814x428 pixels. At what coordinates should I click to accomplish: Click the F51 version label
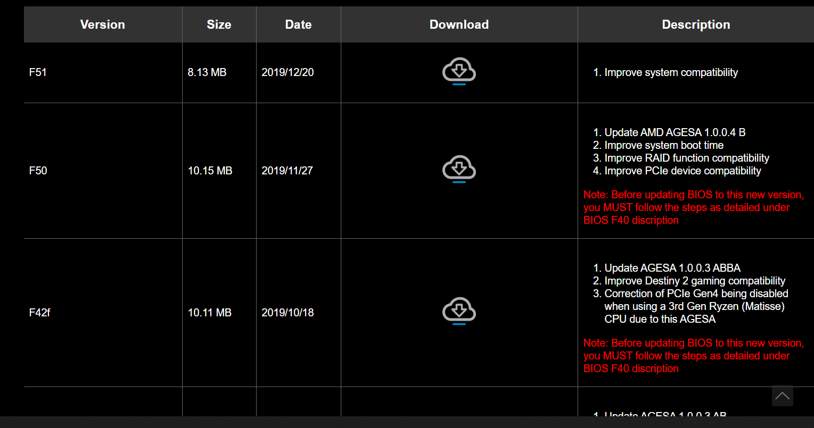pos(38,72)
